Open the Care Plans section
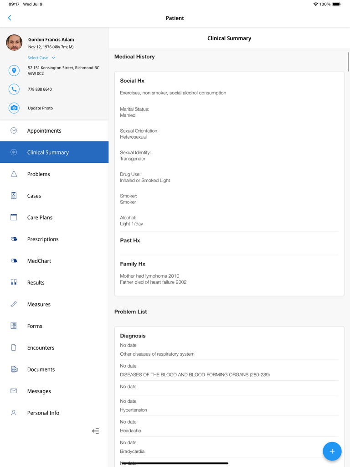350x467 pixels. 40,218
